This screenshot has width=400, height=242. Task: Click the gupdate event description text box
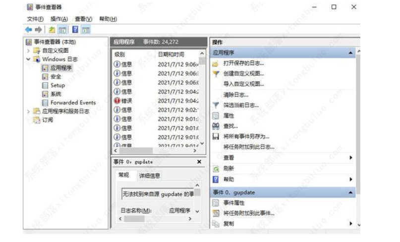[158, 194]
